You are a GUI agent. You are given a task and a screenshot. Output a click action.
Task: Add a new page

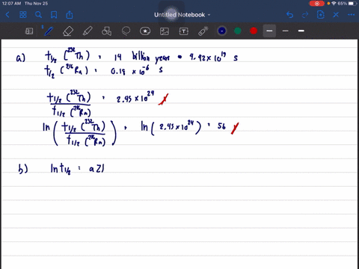pyautogui.click(x=321, y=15)
